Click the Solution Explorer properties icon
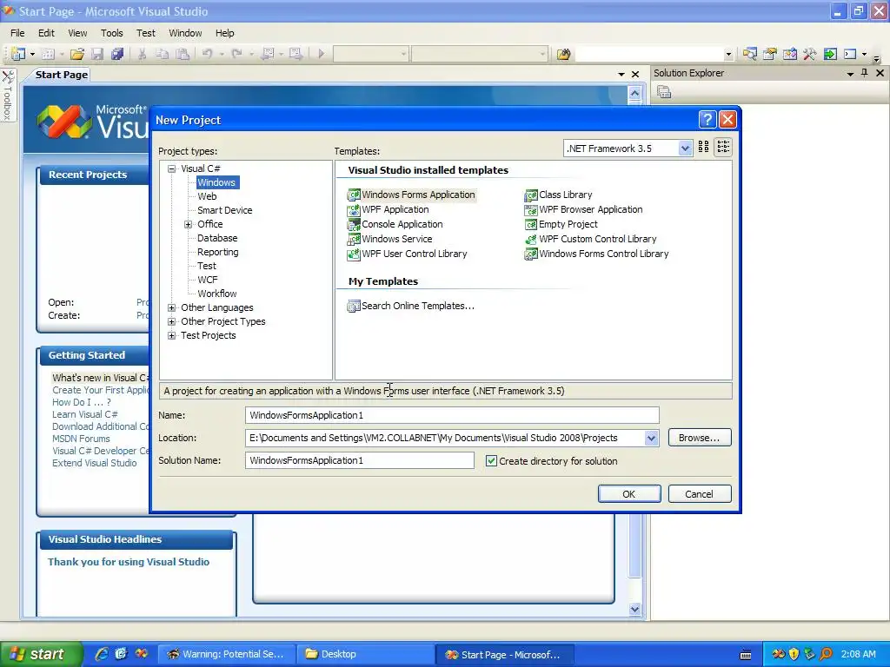Image resolution: width=890 pixels, height=667 pixels. pyautogui.click(x=664, y=92)
